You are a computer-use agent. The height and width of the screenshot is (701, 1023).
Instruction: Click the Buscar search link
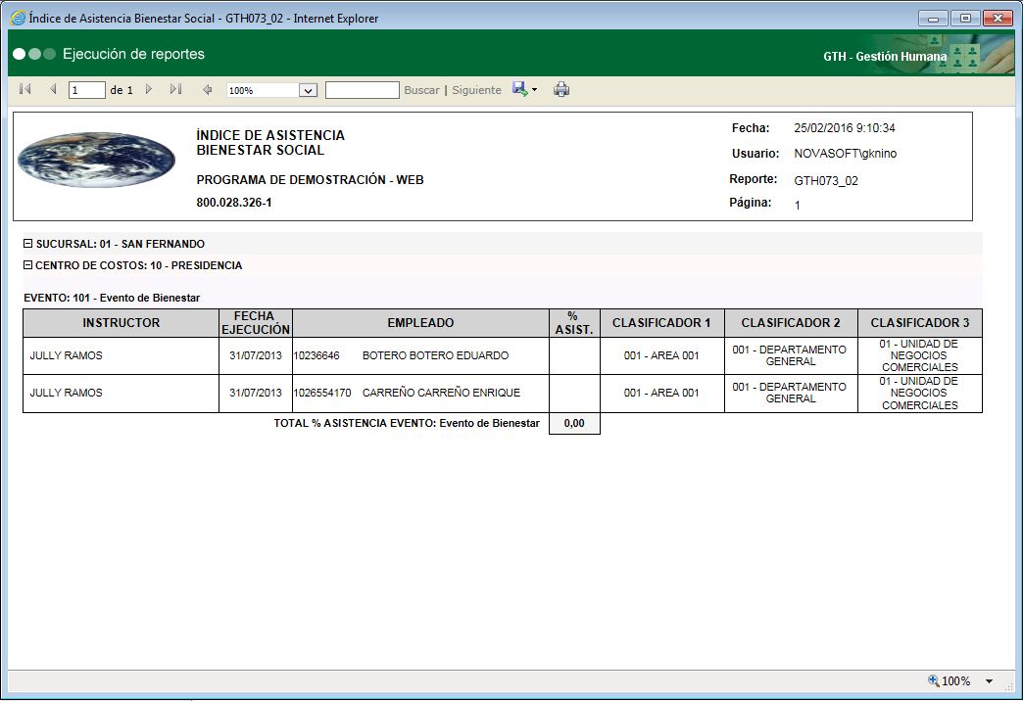pos(421,90)
